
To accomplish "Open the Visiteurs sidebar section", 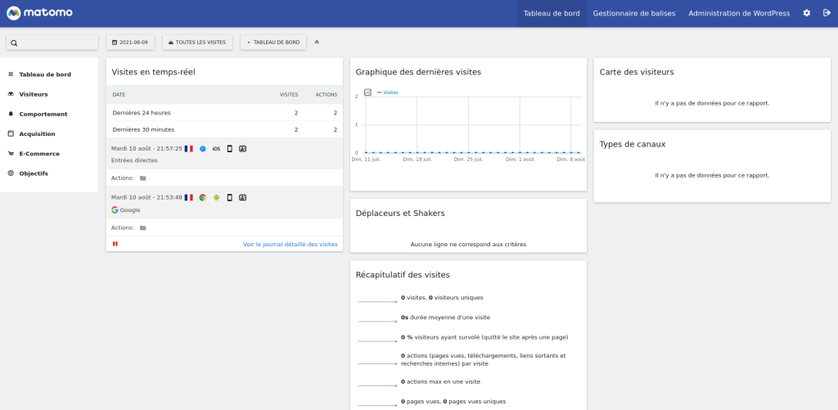I will pyautogui.click(x=34, y=94).
